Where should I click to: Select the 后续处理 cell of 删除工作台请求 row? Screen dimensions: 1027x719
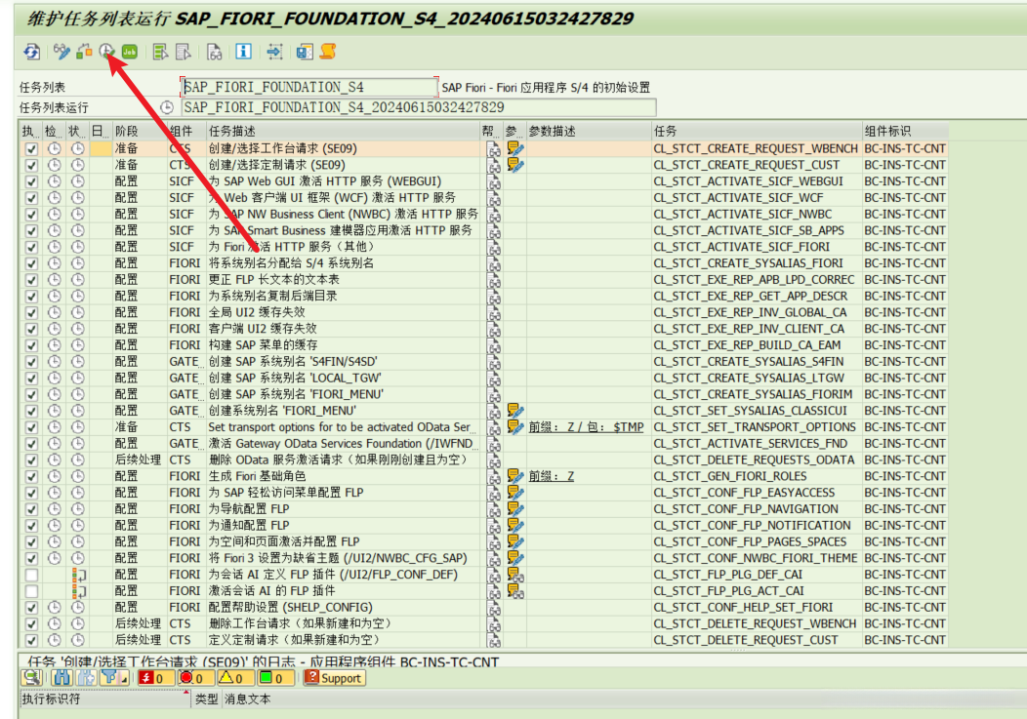tap(139, 624)
